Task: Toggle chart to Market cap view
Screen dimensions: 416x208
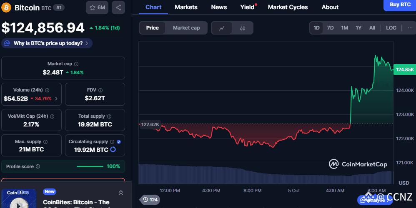Action: click(186, 28)
